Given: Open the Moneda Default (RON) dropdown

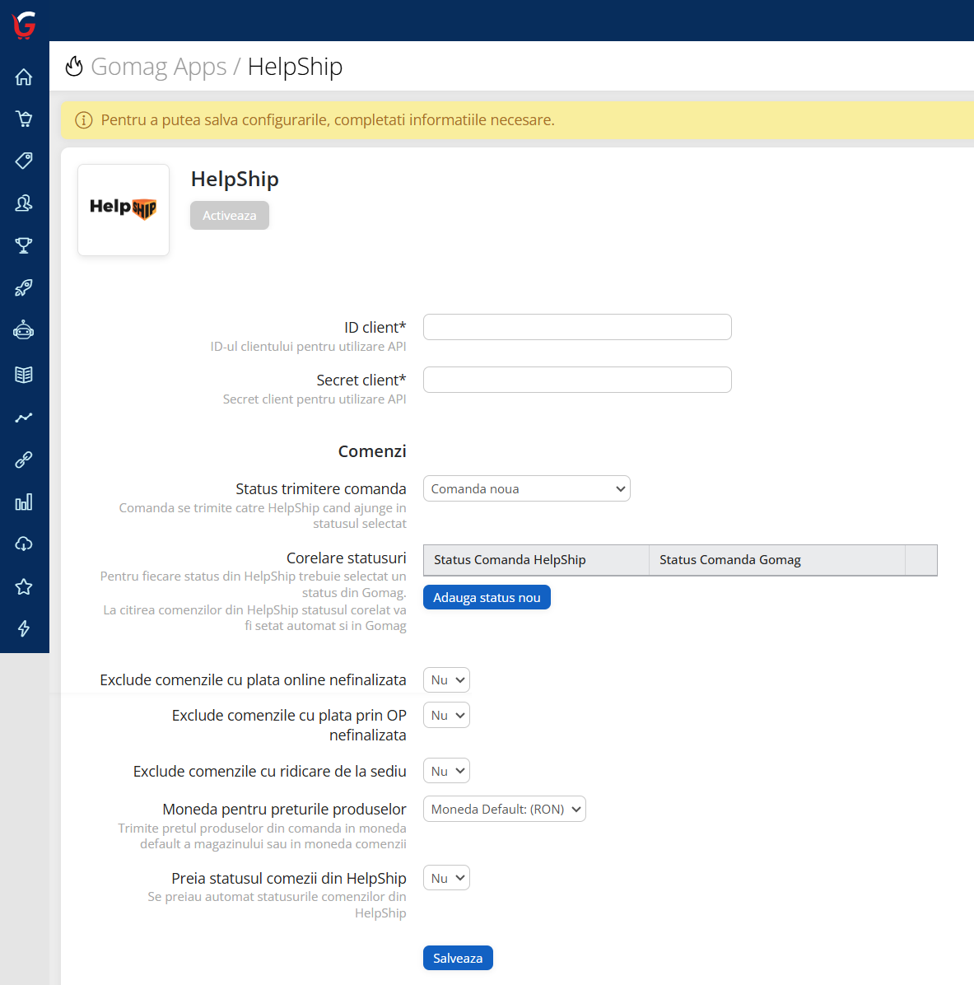Looking at the screenshot, I should pos(504,809).
